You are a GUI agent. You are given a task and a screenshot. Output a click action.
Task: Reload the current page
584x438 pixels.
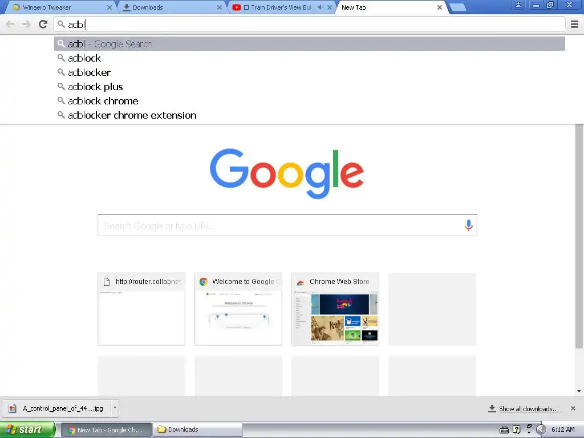[43, 24]
